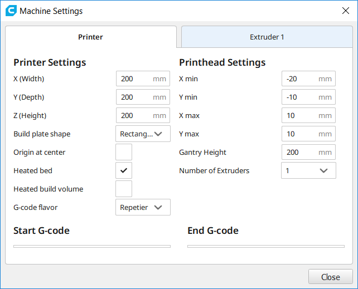Click inside the Start G-code text area
358x289 pixels.
click(x=92, y=246)
